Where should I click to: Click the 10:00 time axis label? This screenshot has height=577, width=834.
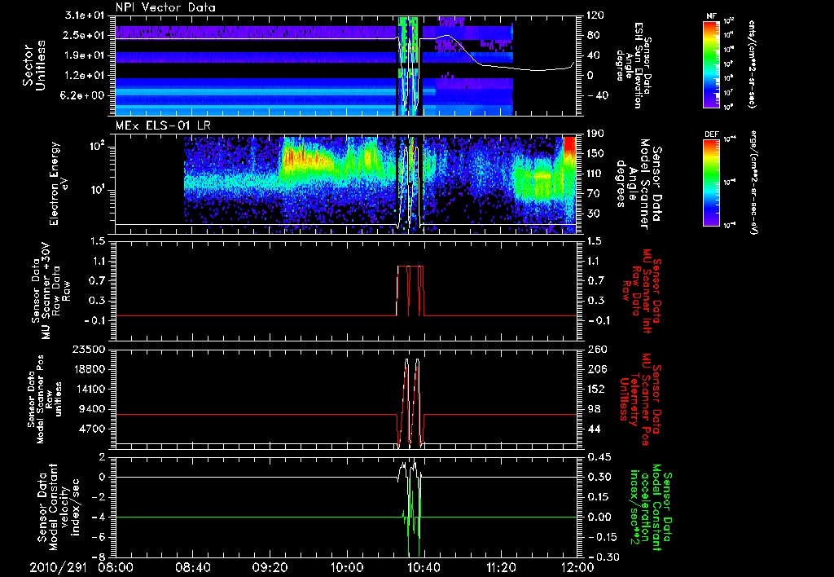click(x=347, y=567)
